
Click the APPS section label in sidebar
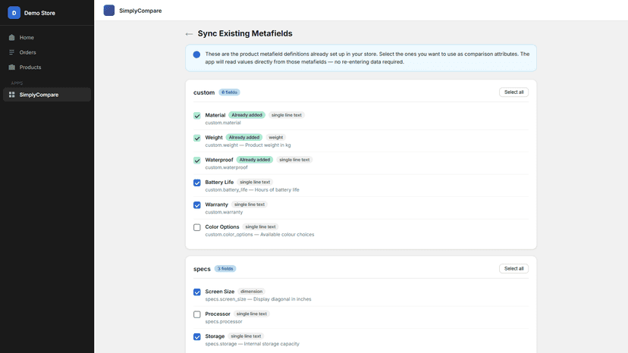[x=17, y=83]
